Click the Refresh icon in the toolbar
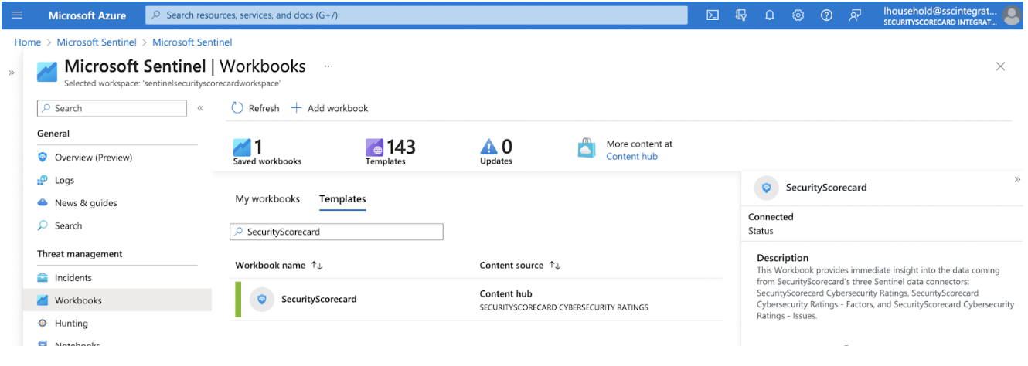The height and width of the screenshot is (366, 1028). point(237,108)
